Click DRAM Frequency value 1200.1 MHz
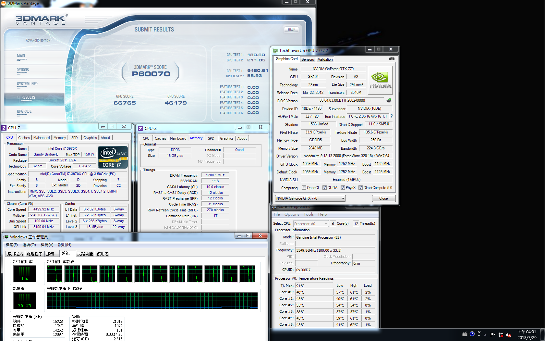 point(215,175)
